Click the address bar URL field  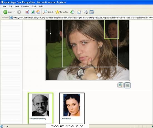coord(81,18)
